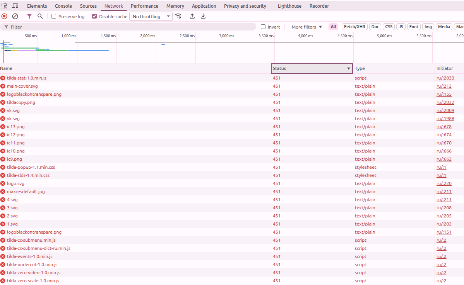Open network conditions wifi settings icon
Viewport: 464px width, 285px height.
(178, 16)
